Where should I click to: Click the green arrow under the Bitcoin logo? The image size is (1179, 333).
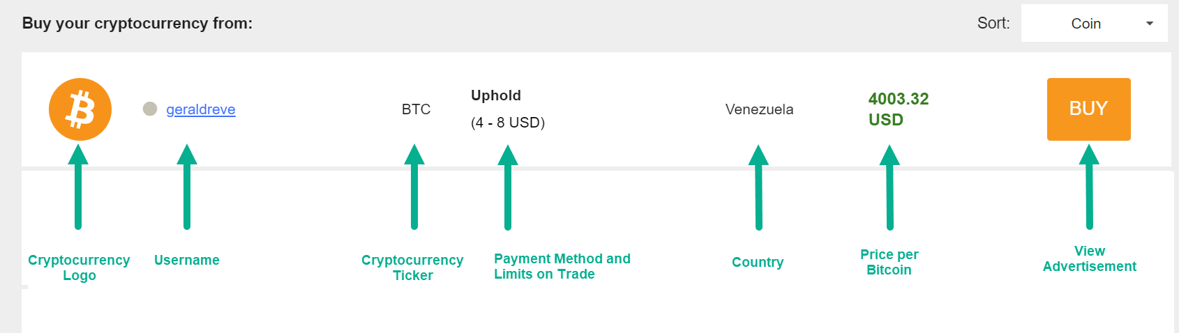78,187
